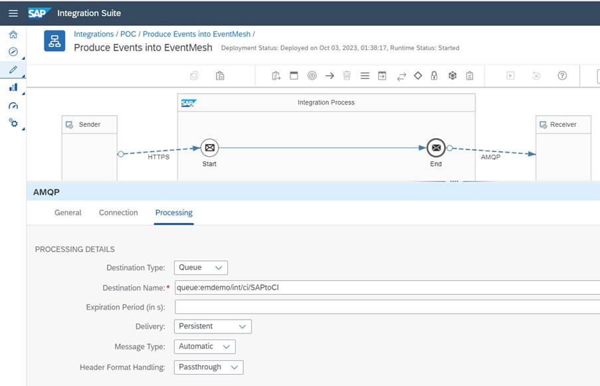The height and width of the screenshot is (386, 600).
Task: Open Settings gears icon in sidebar
Action: point(13,123)
